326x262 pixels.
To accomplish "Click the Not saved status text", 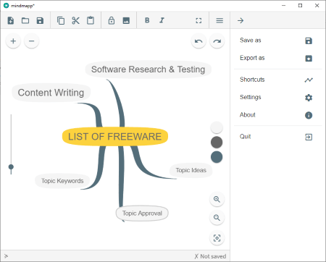I will tap(213, 256).
